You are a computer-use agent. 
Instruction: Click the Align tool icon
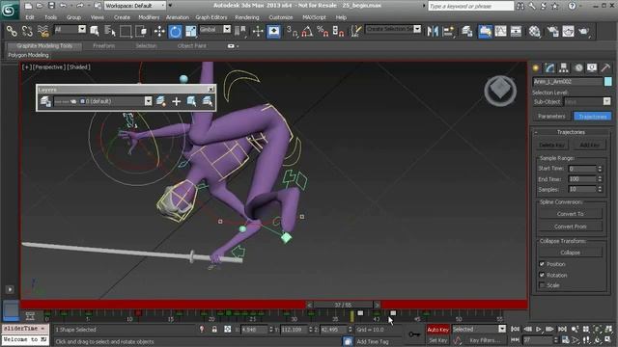(448, 31)
